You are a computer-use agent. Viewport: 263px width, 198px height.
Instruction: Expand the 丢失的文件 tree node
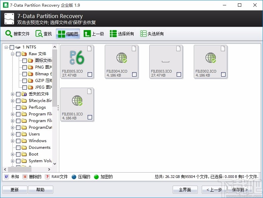pyautogui.click(x=12, y=94)
